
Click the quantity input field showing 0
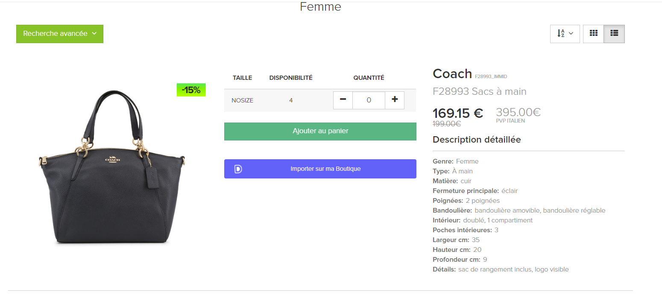click(369, 100)
